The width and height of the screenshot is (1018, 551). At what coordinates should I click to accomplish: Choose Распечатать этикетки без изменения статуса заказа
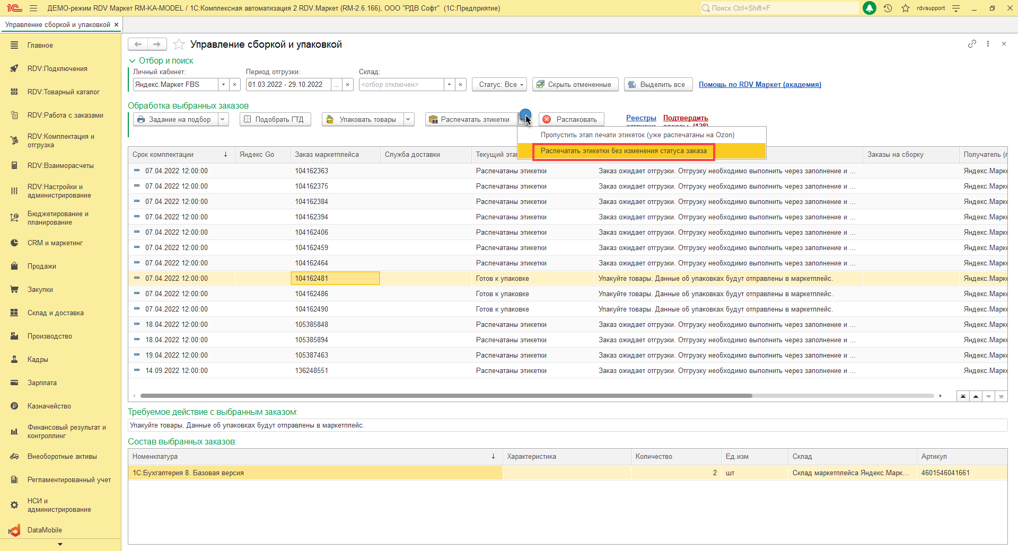pyautogui.click(x=624, y=151)
